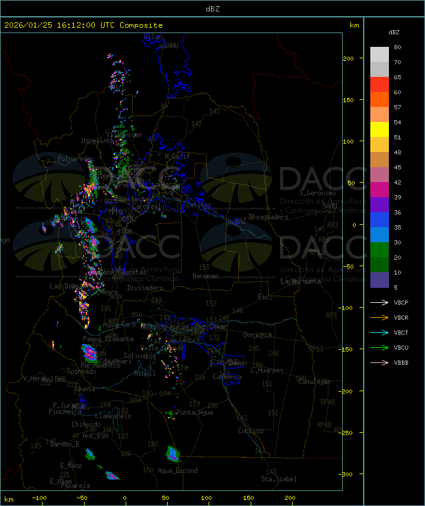
Task: Click the dBZ title at the top
Action: pyautogui.click(x=212, y=8)
